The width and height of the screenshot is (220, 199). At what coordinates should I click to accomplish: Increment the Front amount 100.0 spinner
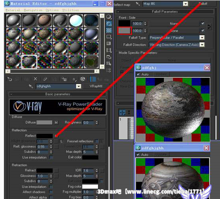[145, 23]
